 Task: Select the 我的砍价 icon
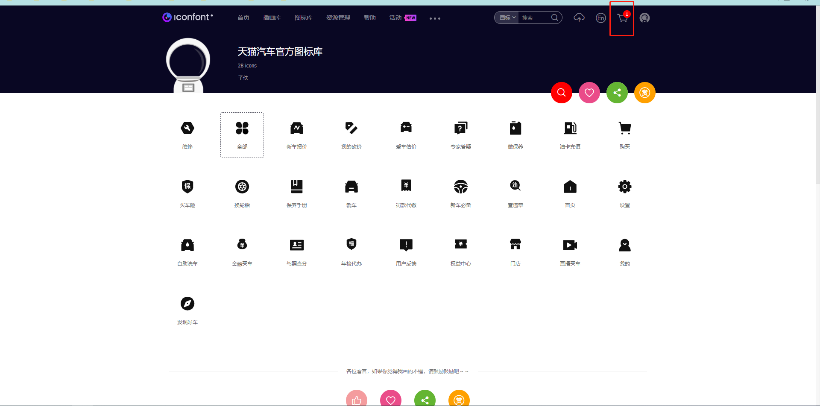[x=351, y=128]
